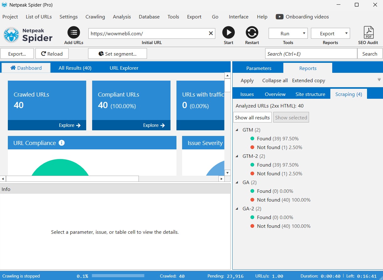Screen dimensions: 383x280
Task: Click the green Found dot under GTM
Action: click(252, 138)
